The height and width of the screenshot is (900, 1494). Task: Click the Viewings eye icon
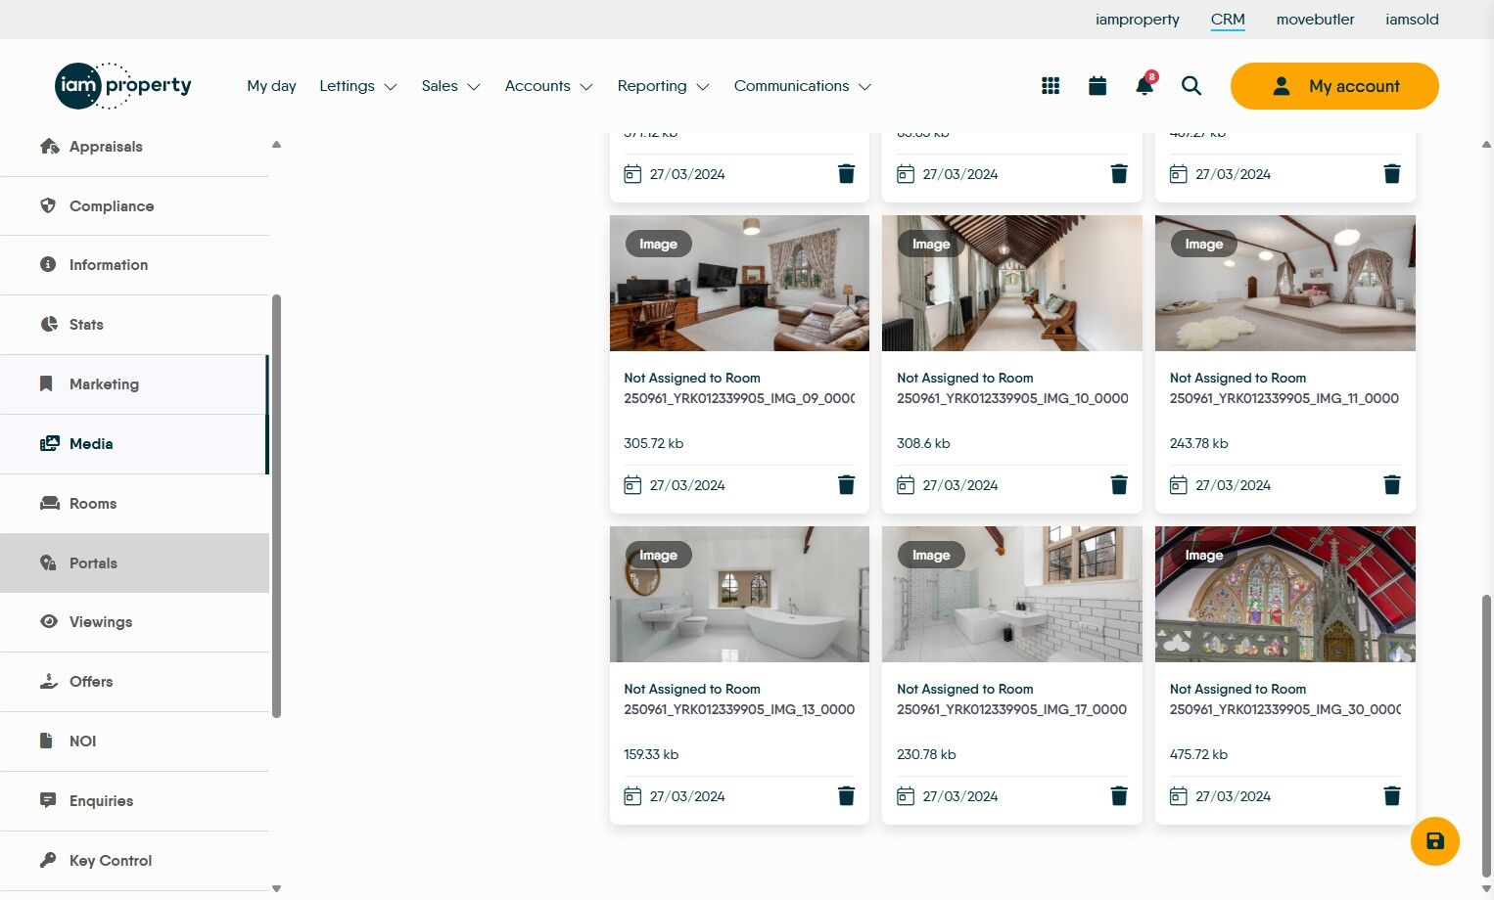(49, 621)
